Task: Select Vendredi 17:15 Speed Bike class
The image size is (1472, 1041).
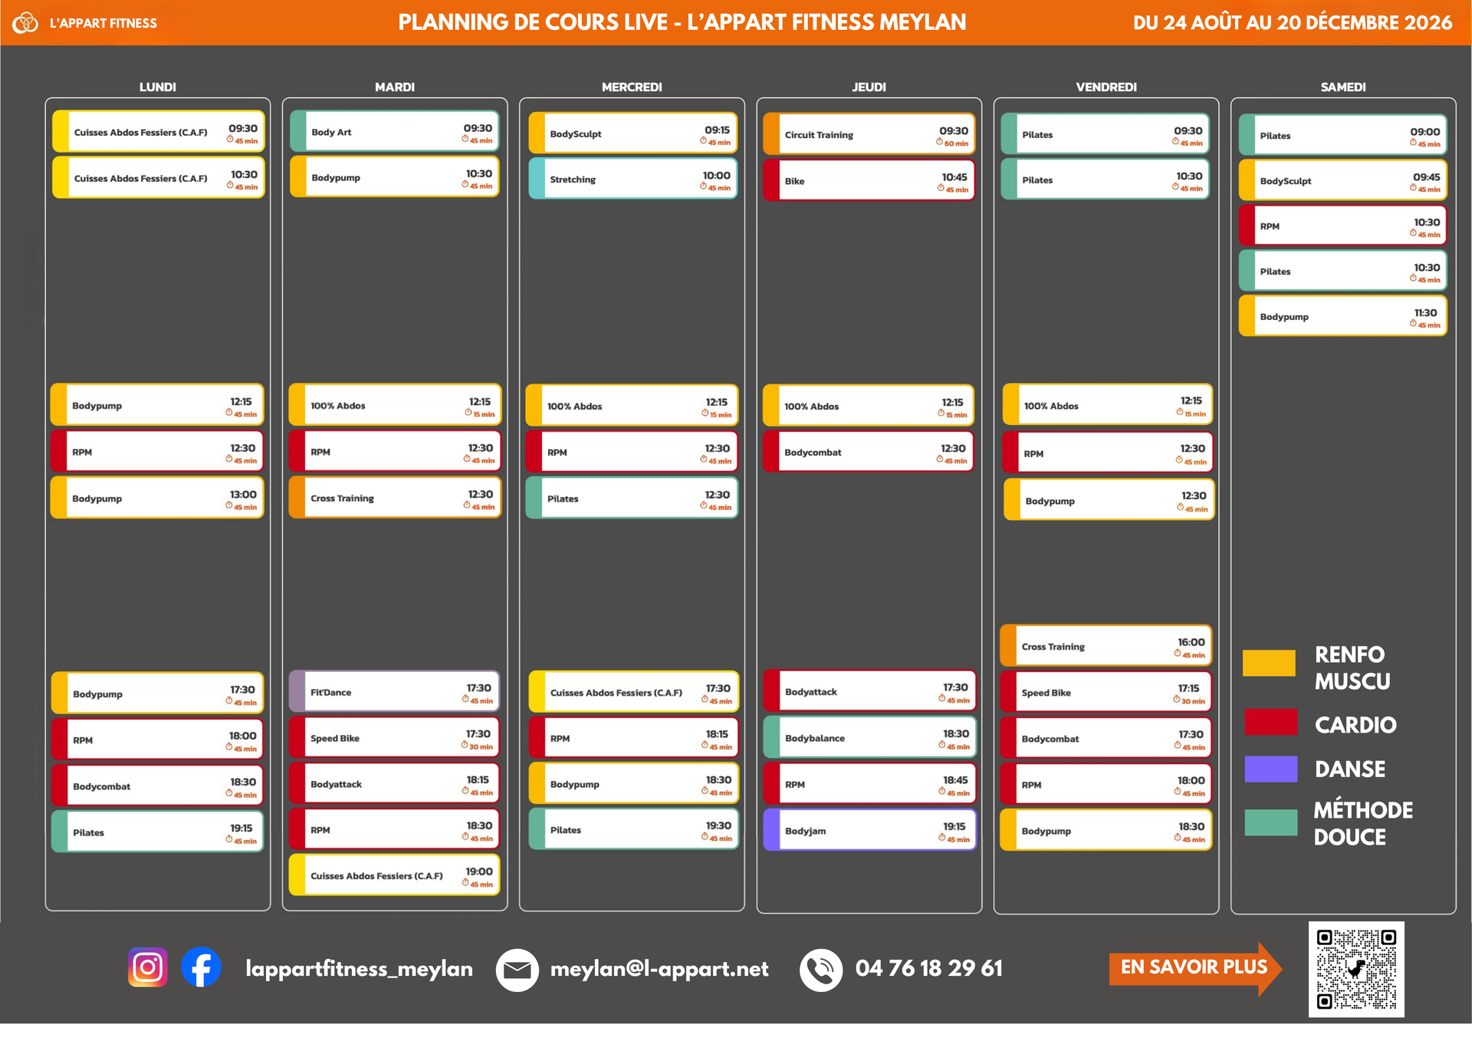Action: pyautogui.click(x=1106, y=692)
